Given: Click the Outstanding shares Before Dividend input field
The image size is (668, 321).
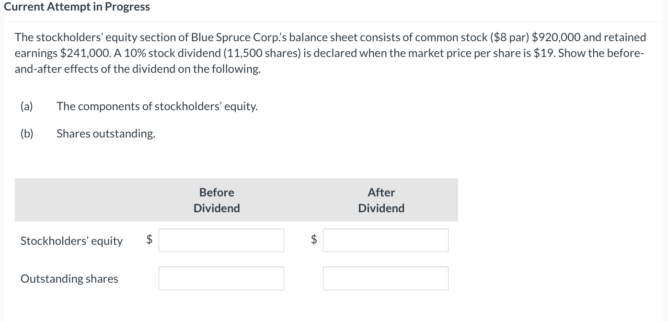Looking at the screenshot, I should 221,278.
